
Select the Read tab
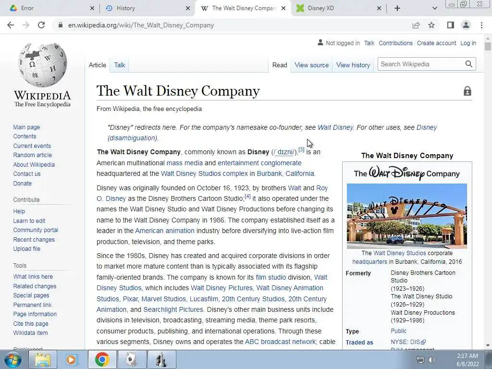280,65
